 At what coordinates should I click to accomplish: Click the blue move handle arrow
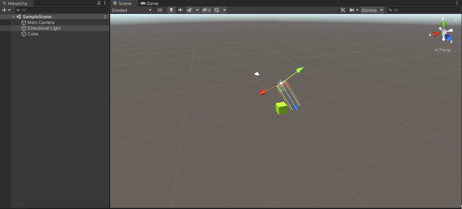click(295, 107)
